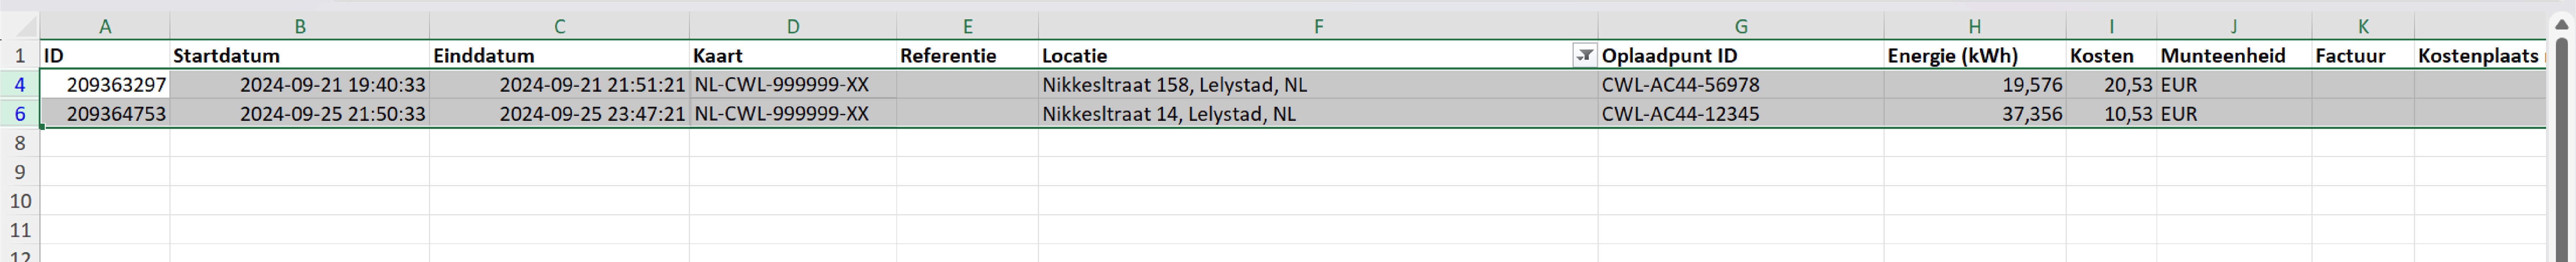2576x262 pixels.
Task: Click charge point CWL-AC44-56978
Action: 1741,85
